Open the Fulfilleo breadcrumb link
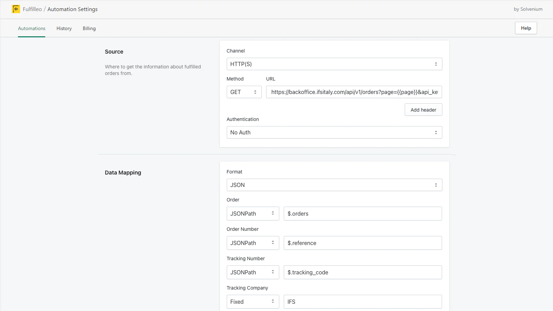Image resolution: width=553 pixels, height=311 pixels. pyautogui.click(x=32, y=9)
